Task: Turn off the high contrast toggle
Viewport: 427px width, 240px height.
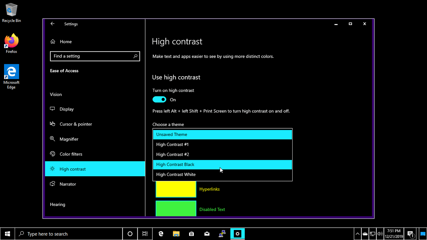Action: pos(159,100)
